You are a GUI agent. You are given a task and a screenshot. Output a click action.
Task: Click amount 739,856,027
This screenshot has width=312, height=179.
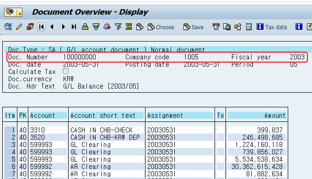[263, 152]
